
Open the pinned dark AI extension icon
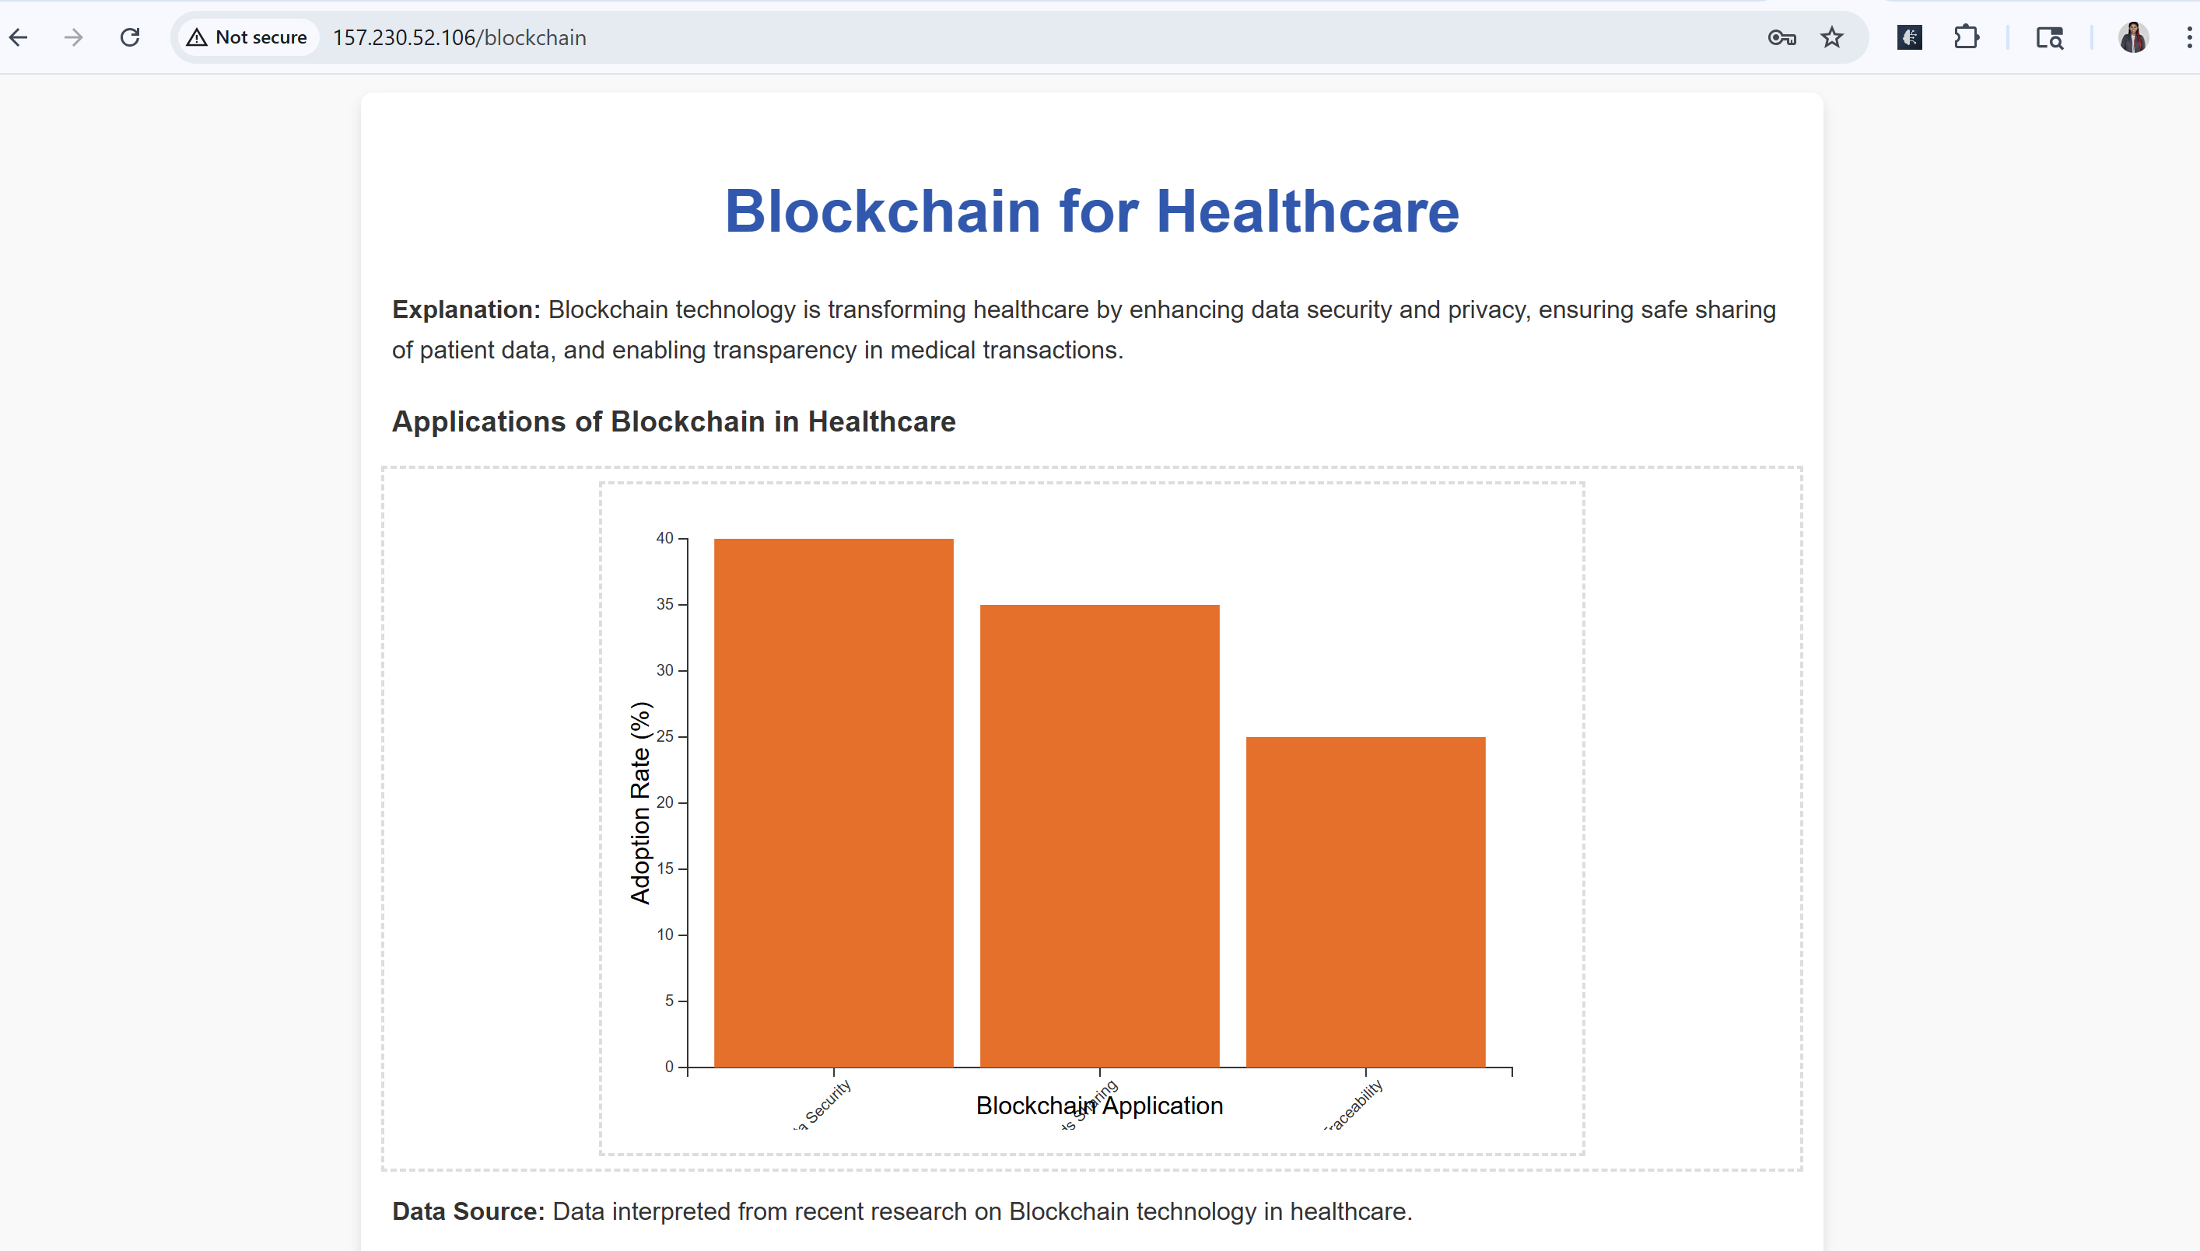pyautogui.click(x=1909, y=38)
